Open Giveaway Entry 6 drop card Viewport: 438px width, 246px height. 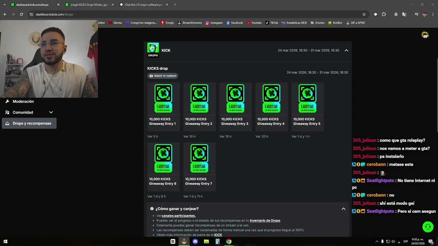point(164,167)
